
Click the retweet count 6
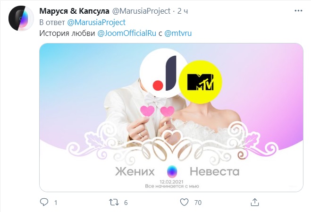pos(126,203)
